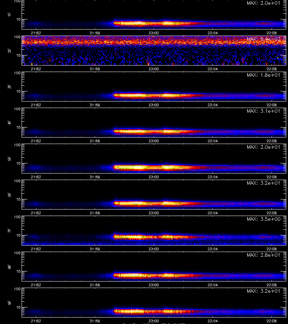Select MAX: 2.0e+01 text in panel 1F
This screenshot has width=288, height=324.
(x=264, y=3)
